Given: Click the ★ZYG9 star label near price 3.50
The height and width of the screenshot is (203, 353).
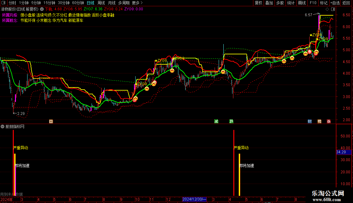Looking at the screenshot, I should (141, 84).
